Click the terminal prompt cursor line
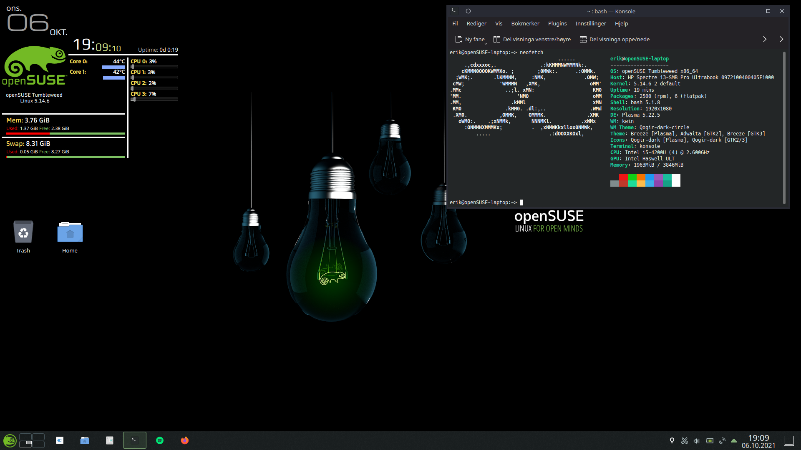 coord(486,202)
